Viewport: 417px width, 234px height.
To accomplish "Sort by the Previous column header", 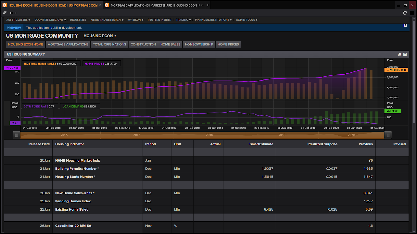I will [358, 144].
